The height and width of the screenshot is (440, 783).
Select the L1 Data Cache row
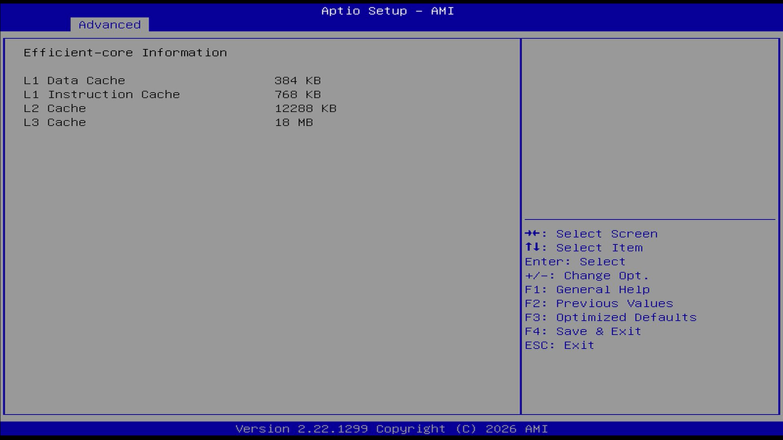pyautogui.click(x=74, y=81)
